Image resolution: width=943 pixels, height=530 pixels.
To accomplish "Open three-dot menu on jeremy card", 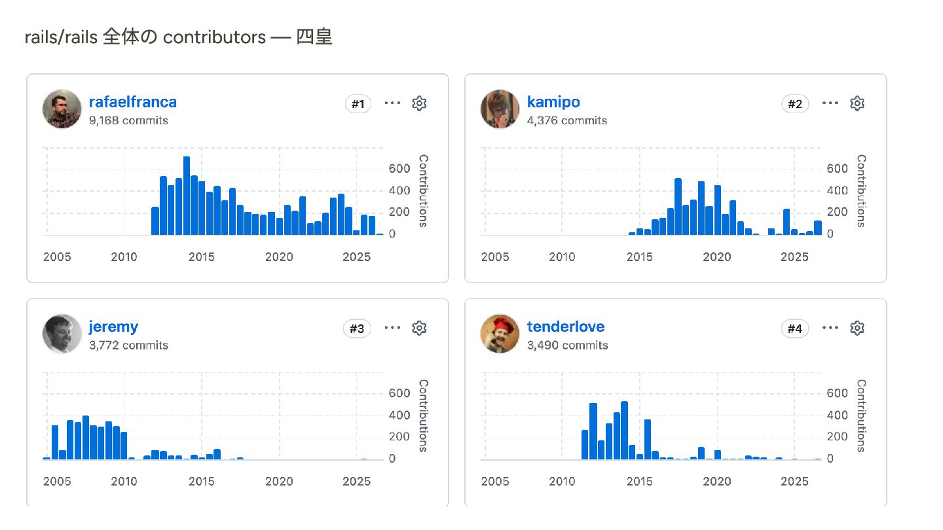I will [x=392, y=328].
